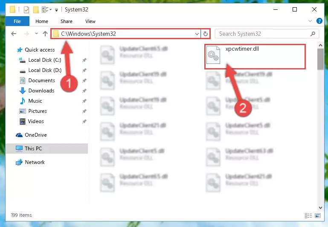Click the pin icon next to Documents
The width and height of the screenshot is (328, 227).
point(84,80)
